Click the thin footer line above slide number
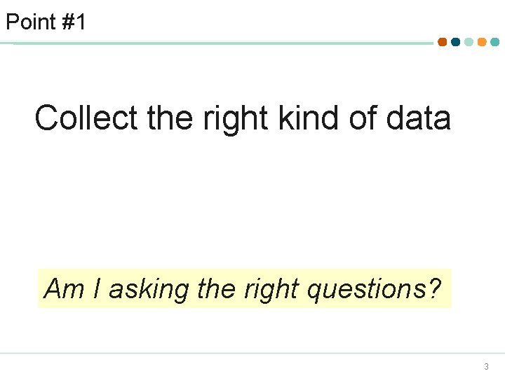This screenshot has width=505, height=378. coord(252,353)
